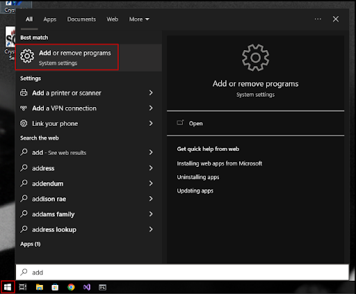
Task: Switch to the All tab
Action: [x=29, y=19]
